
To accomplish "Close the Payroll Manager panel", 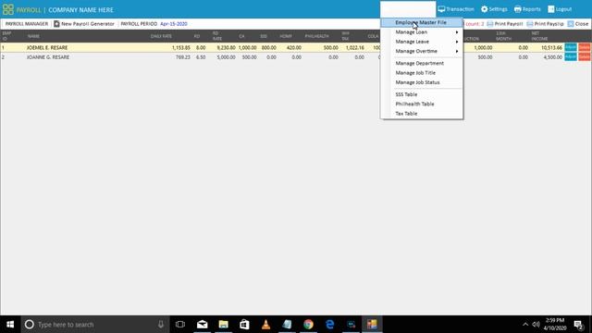I will tap(578, 24).
